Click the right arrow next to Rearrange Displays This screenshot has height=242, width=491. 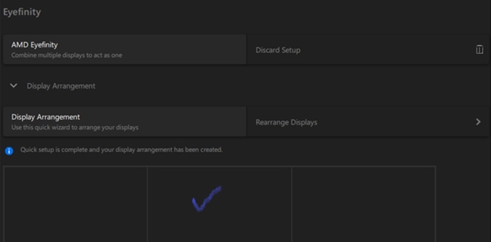[478, 122]
